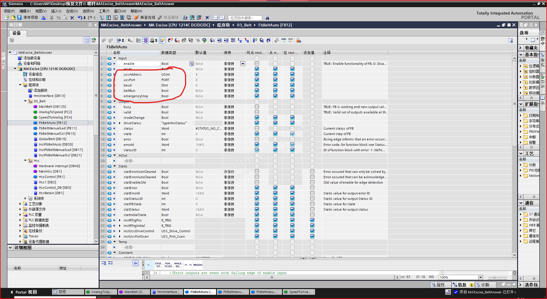Click the compile icon in main toolbar

click(x=101, y=18)
